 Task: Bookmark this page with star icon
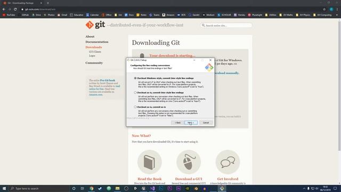pos(324,10)
